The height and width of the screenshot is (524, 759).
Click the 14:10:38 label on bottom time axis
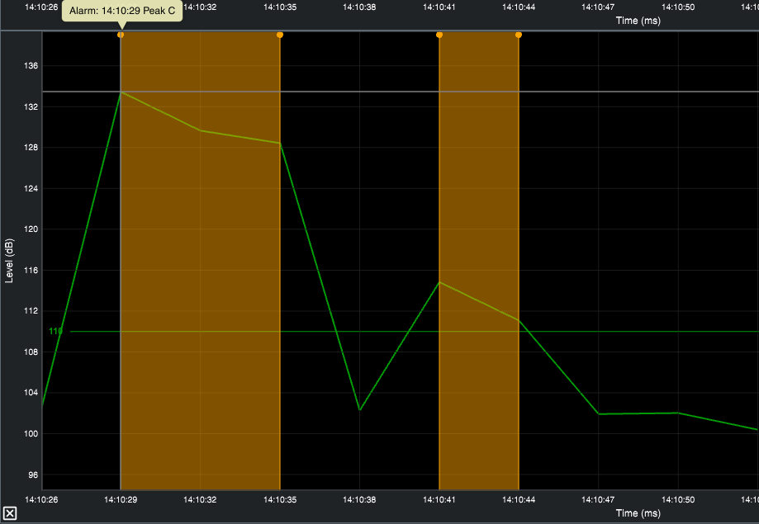click(x=359, y=499)
